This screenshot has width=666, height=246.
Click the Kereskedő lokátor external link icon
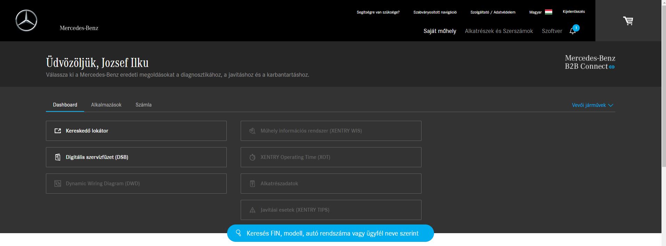click(x=58, y=131)
